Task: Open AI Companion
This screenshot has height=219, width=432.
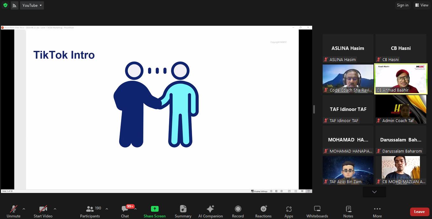Action: click(210, 211)
